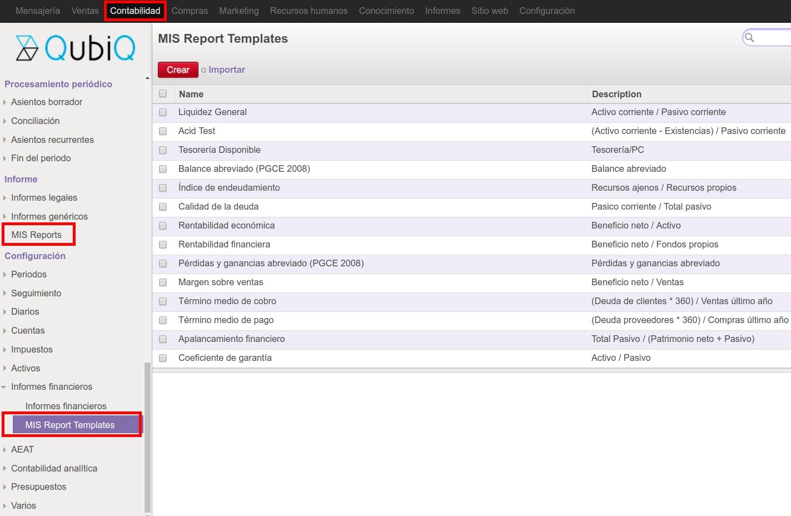Open MIS Reports in sidebar
Image resolution: width=791 pixels, height=516 pixels.
tap(37, 235)
